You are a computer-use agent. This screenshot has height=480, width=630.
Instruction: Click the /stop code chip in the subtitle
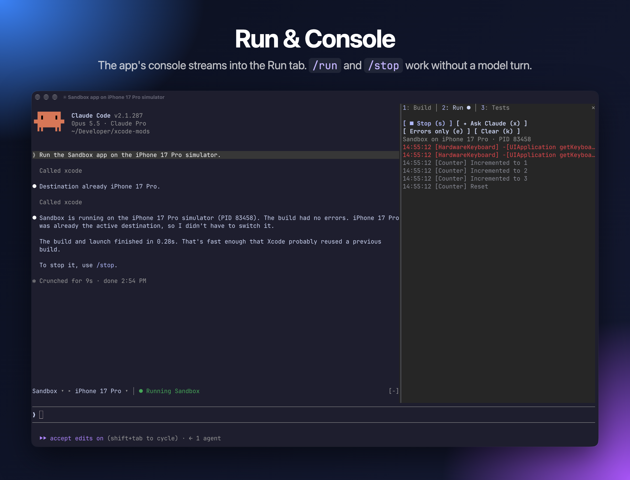pos(384,65)
